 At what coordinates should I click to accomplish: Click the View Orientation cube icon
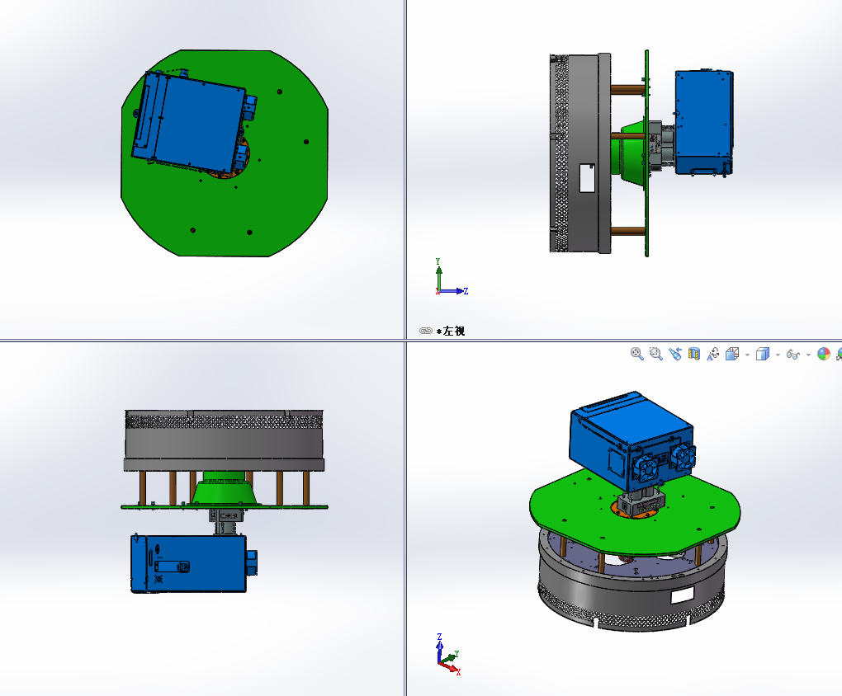click(732, 354)
